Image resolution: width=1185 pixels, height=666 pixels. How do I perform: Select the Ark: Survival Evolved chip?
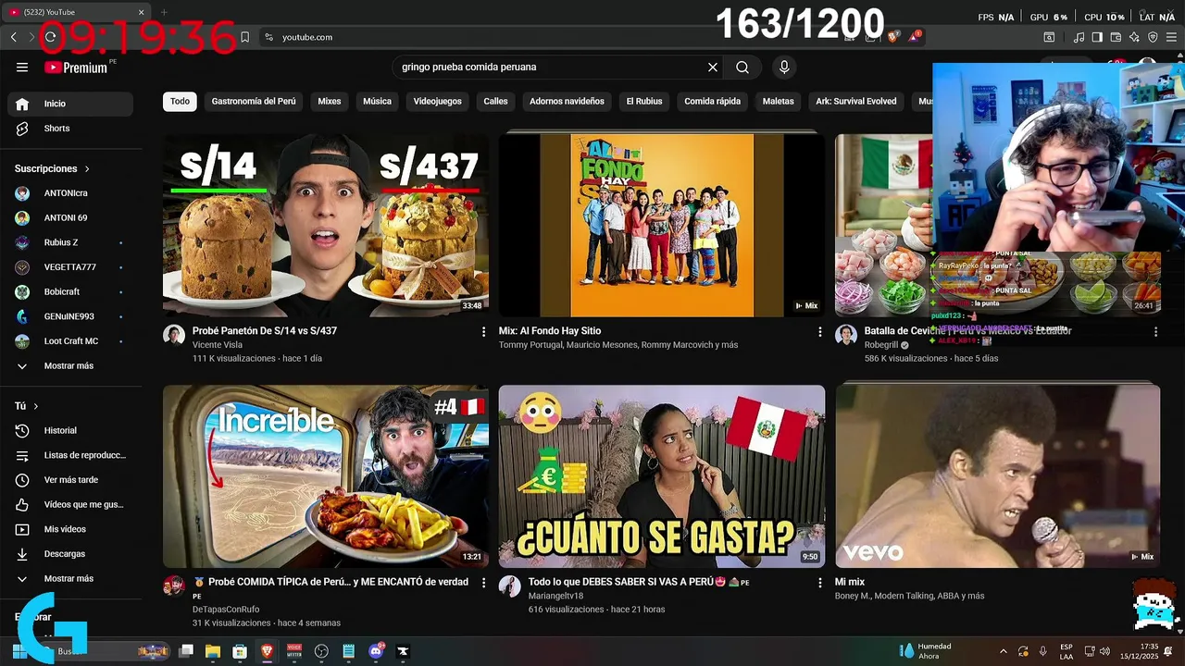click(x=856, y=101)
